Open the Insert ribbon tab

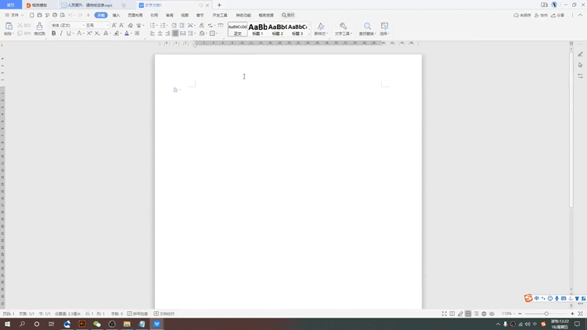click(x=116, y=16)
